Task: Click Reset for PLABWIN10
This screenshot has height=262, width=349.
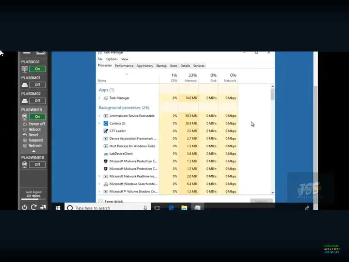Action: [x=30, y=135]
